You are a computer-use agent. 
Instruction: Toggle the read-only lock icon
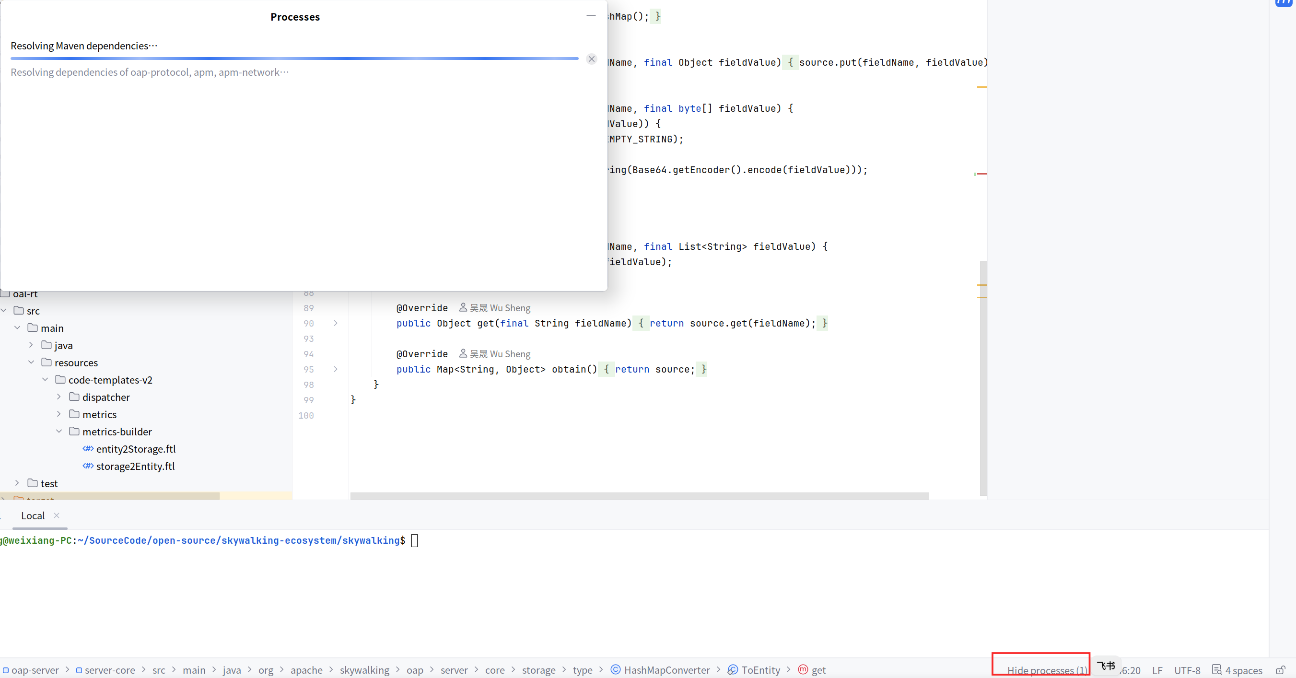(1280, 670)
